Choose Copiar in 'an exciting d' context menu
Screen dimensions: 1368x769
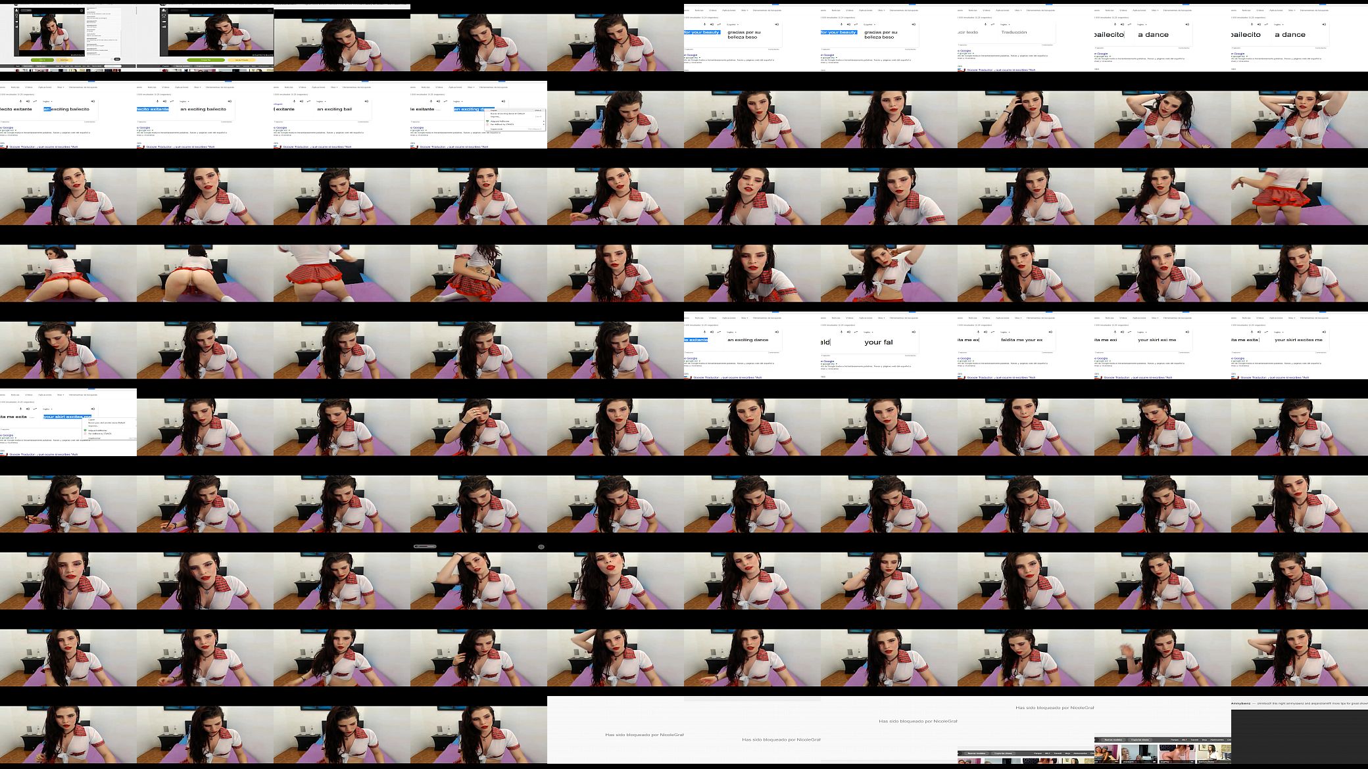coord(494,110)
